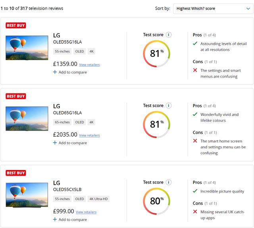Open the LG OLED65G16LA product thumbnail
The width and height of the screenshot is (254, 228).
[x=27, y=118]
